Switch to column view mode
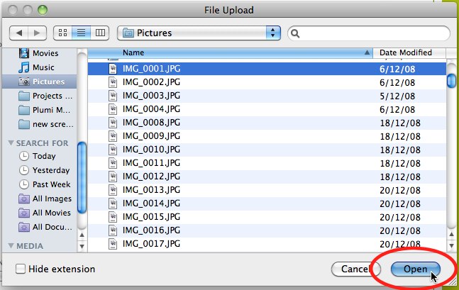This screenshot has width=459, height=290. tap(100, 33)
